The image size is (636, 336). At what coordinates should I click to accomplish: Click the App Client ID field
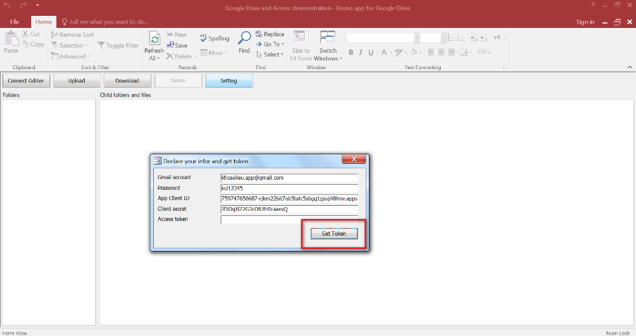[x=289, y=199]
